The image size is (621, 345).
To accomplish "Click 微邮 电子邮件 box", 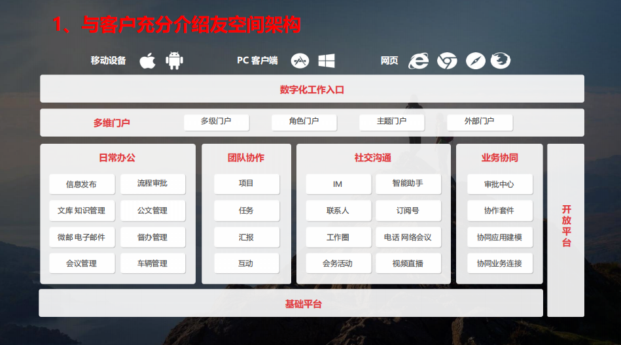I will (82, 237).
